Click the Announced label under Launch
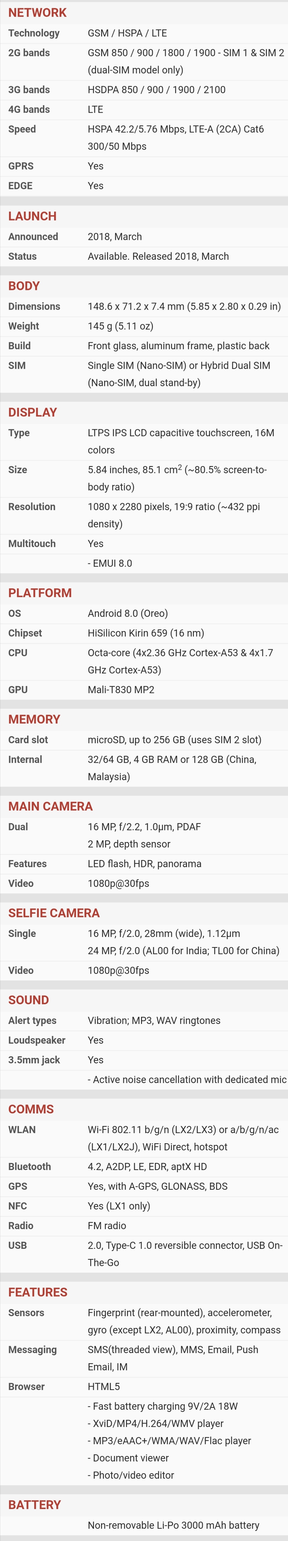This screenshot has width=288, height=1541. tap(33, 236)
